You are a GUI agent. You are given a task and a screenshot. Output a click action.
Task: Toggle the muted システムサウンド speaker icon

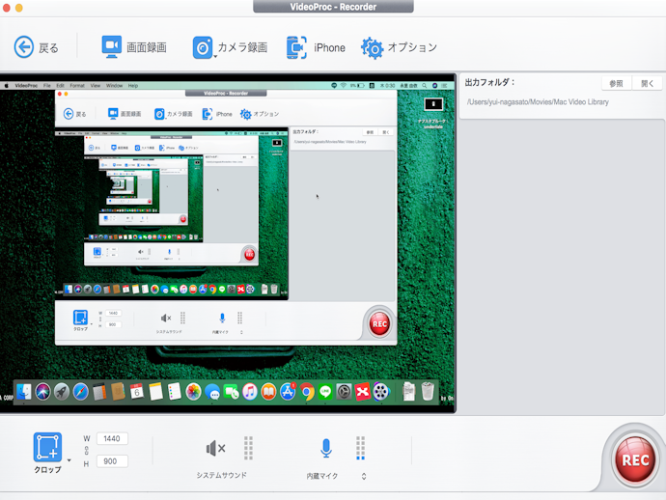tap(215, 449)
